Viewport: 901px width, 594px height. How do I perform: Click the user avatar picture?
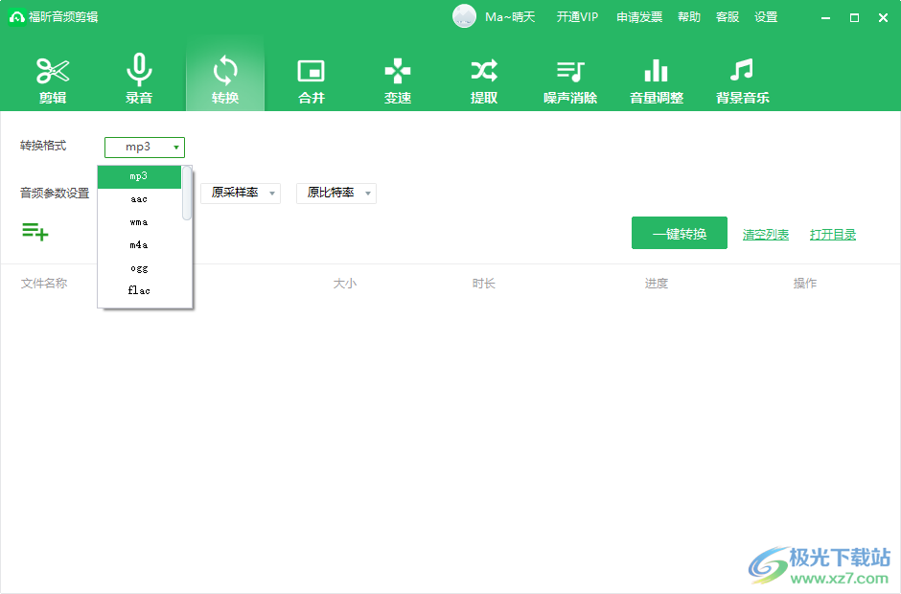[x=464, y=16]
